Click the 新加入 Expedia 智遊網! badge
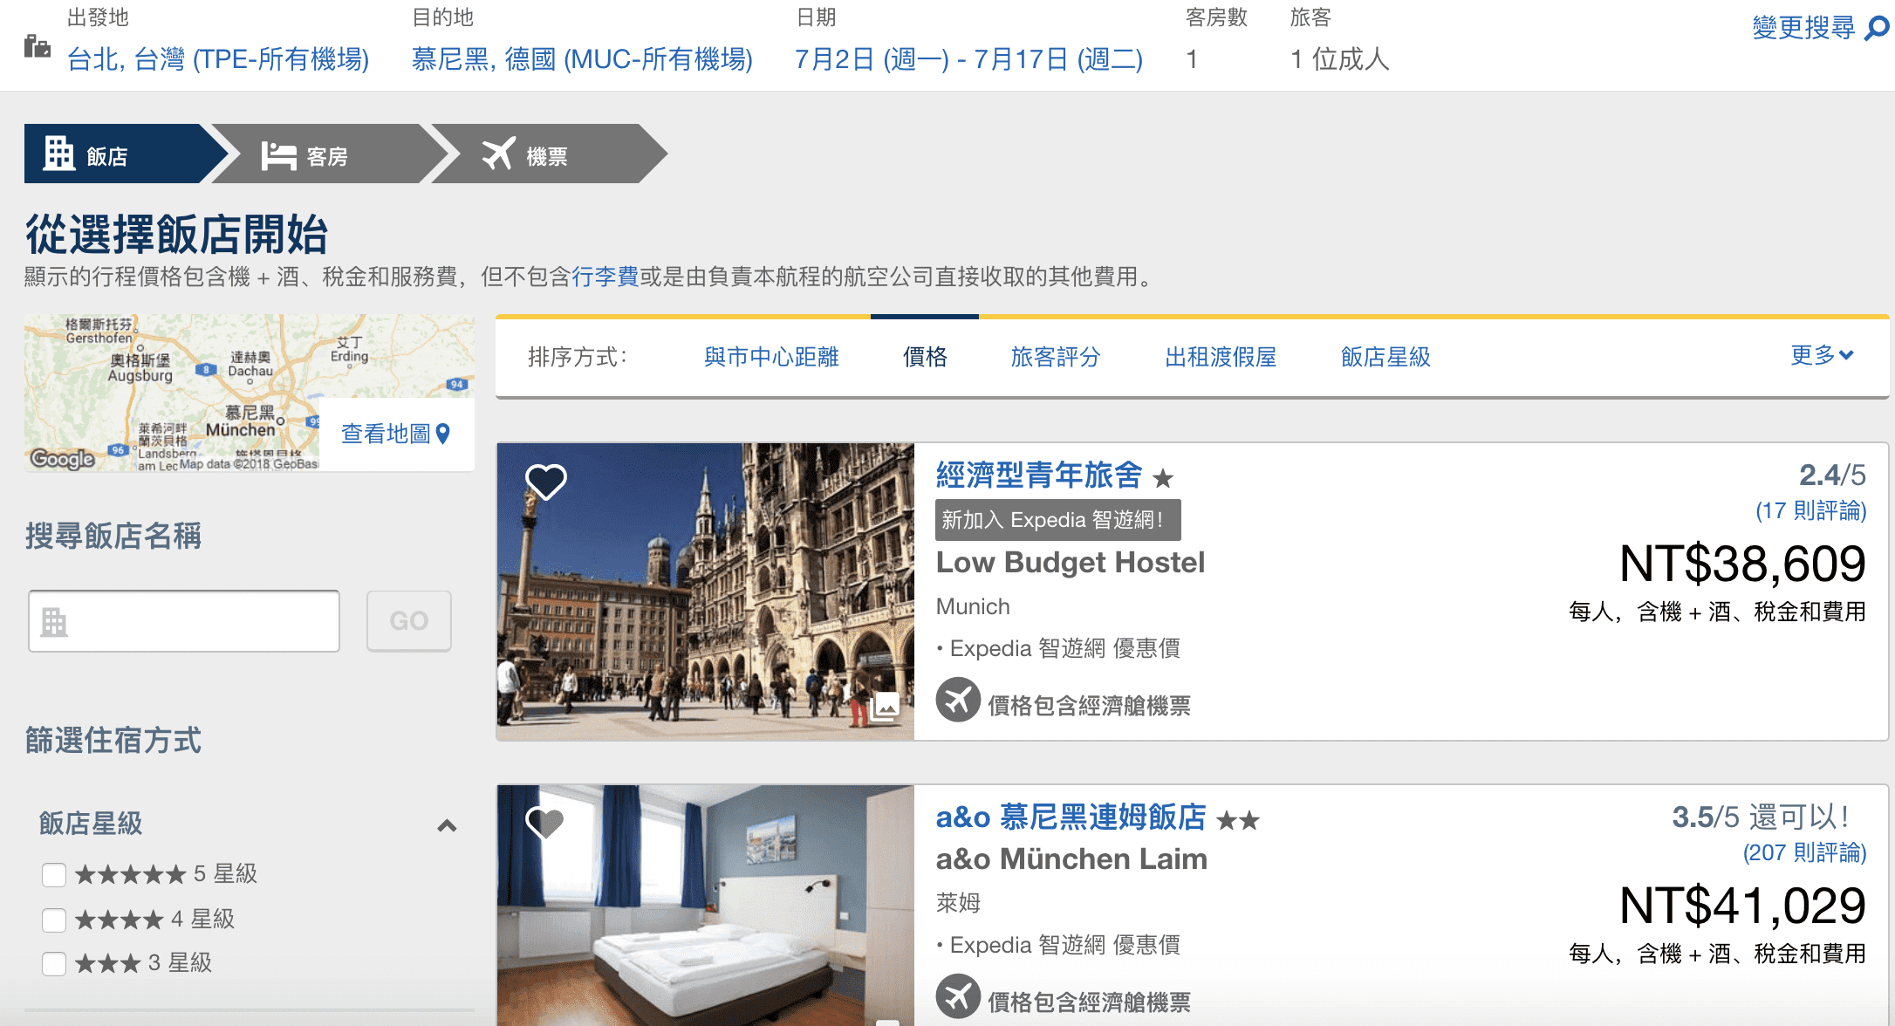Image resolution: width=1895 pixels, height=1026 pixels. tap(1057, 520)
